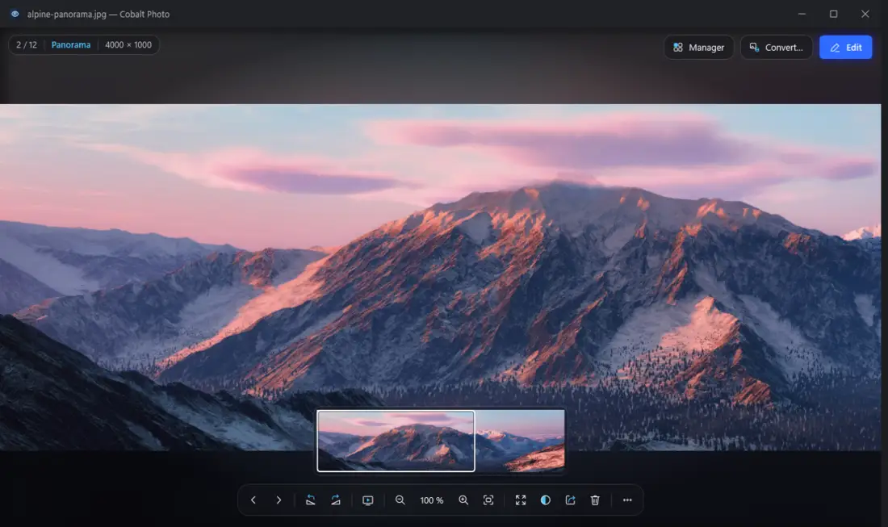This screenshot has height=527, width=888.
Task: Click the blue Edit button
Action: click(845, 48)
